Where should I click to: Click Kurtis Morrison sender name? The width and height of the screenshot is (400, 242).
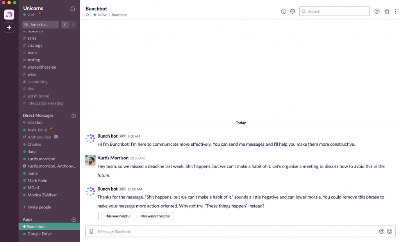pyautogui.click(x=113, y=158)
